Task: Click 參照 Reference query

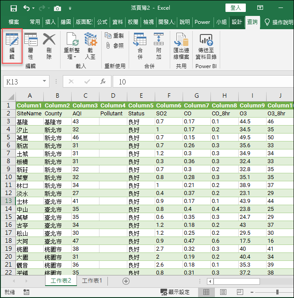Action: (114, 46)
